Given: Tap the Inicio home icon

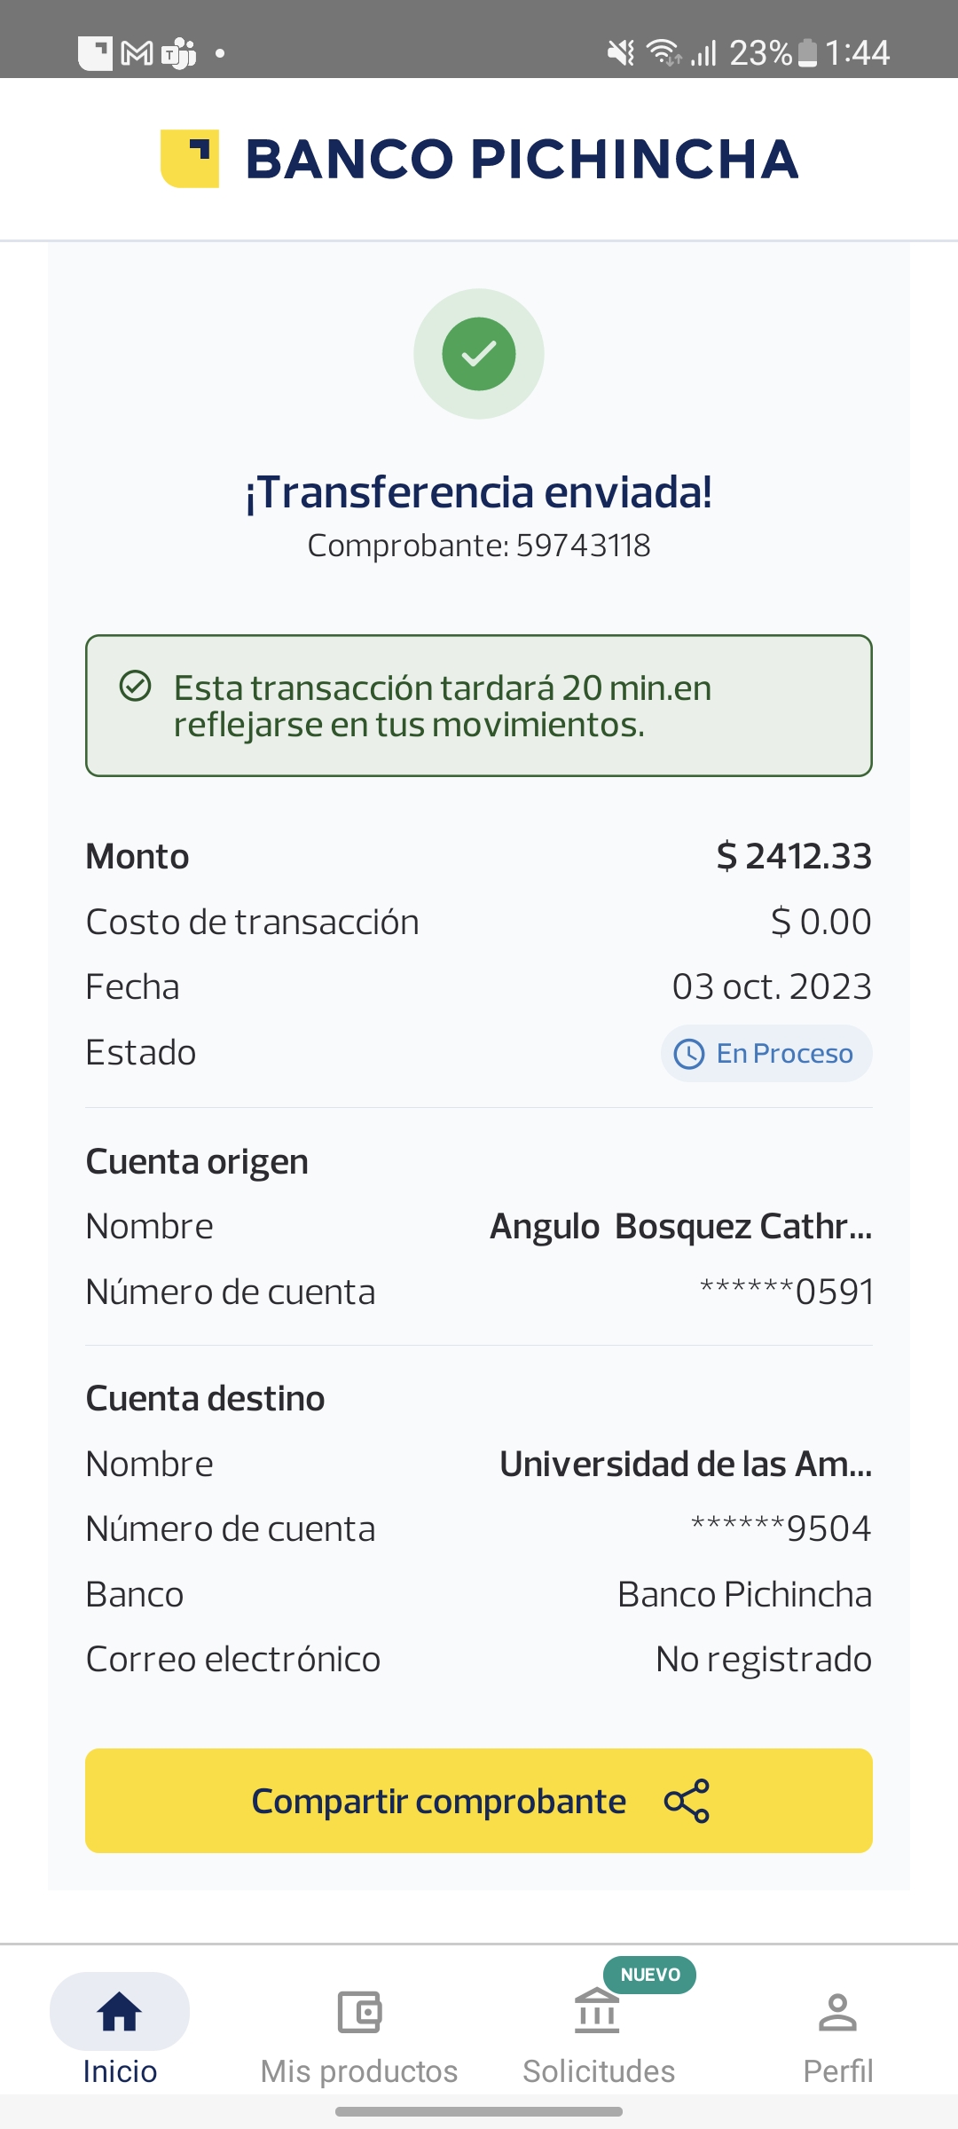Looking at the screenshot, I should (x=120, y=2012).
